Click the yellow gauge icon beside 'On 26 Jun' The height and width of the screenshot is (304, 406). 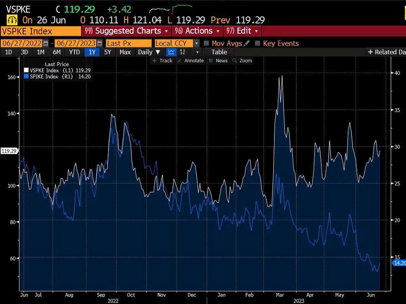(x=12, y=20)
